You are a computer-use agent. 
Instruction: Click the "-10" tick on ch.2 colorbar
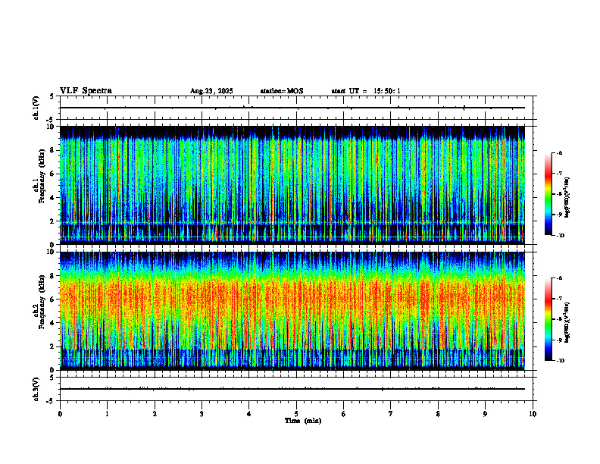coord(561,360)
